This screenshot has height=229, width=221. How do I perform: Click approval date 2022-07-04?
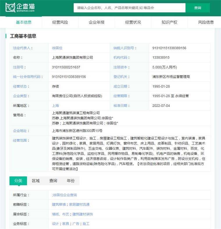pyautogui.click(x=161, y=105)
